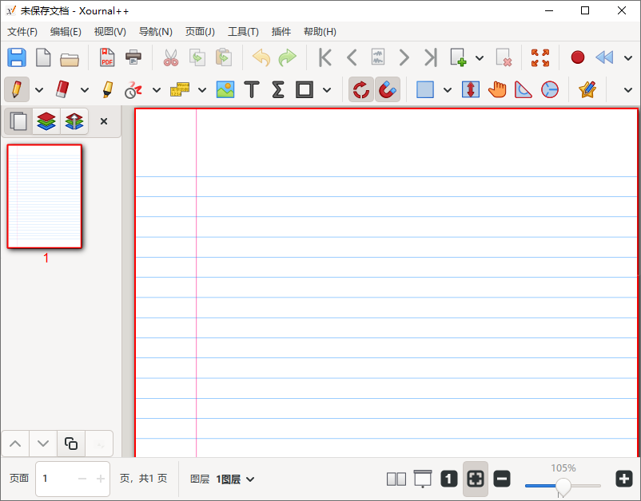Click the zoom slider handle
This screenshot has width=641, height=501.
(x=563, y=485)
